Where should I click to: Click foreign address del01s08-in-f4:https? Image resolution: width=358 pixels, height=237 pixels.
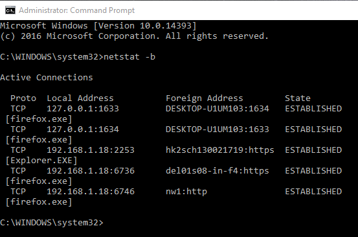(218, 171)
